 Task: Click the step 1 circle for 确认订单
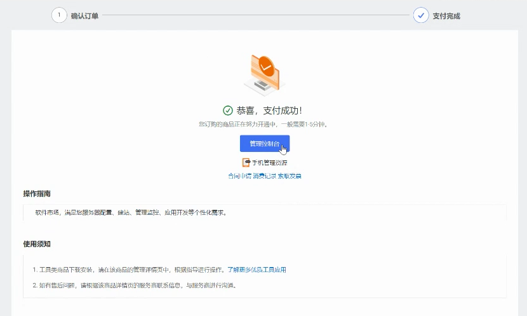(59, 15)
